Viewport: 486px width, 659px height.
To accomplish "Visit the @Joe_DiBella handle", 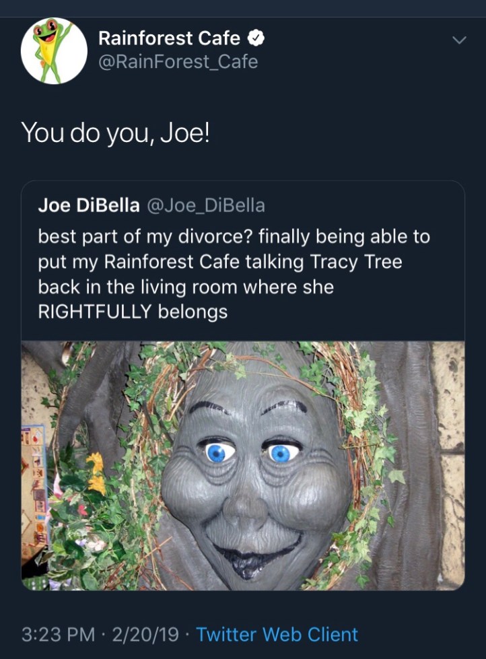I will (x=205, y=205).
